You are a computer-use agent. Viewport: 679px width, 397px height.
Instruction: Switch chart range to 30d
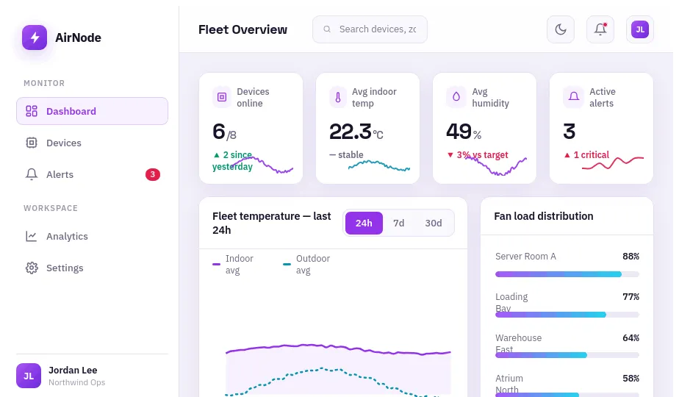433,223
